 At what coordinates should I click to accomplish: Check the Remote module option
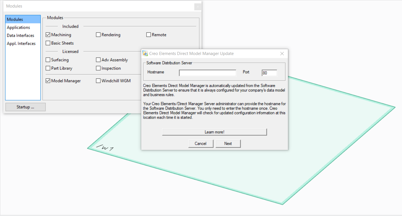click(148, 34)
